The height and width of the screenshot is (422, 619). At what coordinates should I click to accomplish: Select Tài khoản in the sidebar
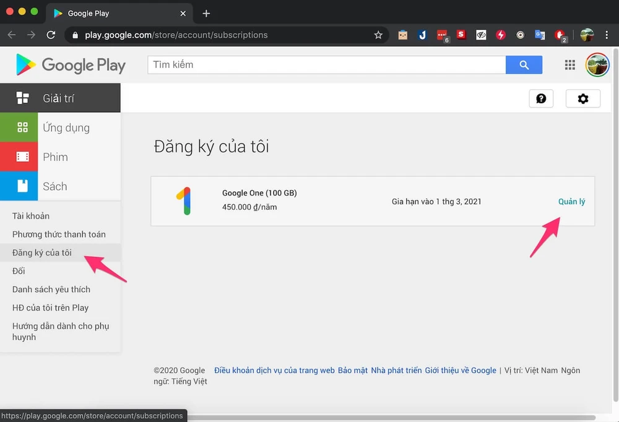31,215
